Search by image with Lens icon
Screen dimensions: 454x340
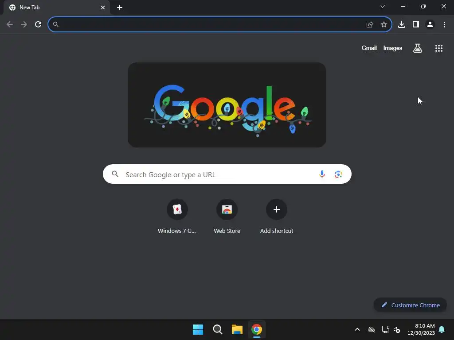[x=338, y=174]
